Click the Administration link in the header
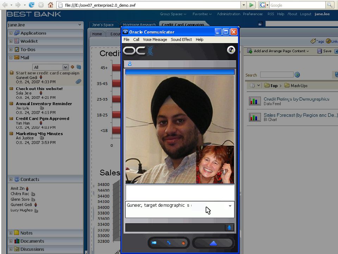 pos(229,14)
